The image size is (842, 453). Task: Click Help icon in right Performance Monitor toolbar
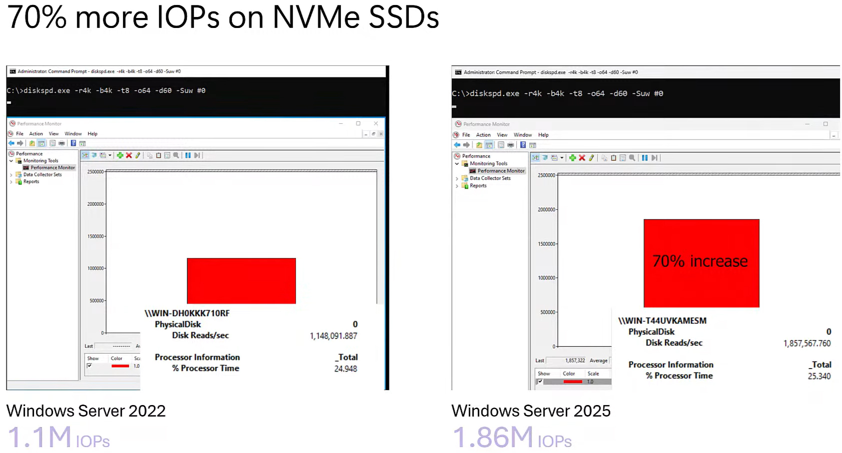point(523,145)
